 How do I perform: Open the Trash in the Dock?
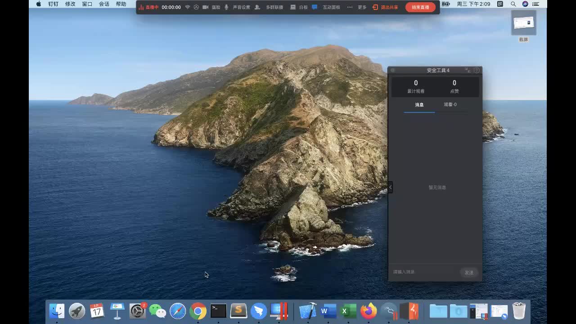[519, 310]
